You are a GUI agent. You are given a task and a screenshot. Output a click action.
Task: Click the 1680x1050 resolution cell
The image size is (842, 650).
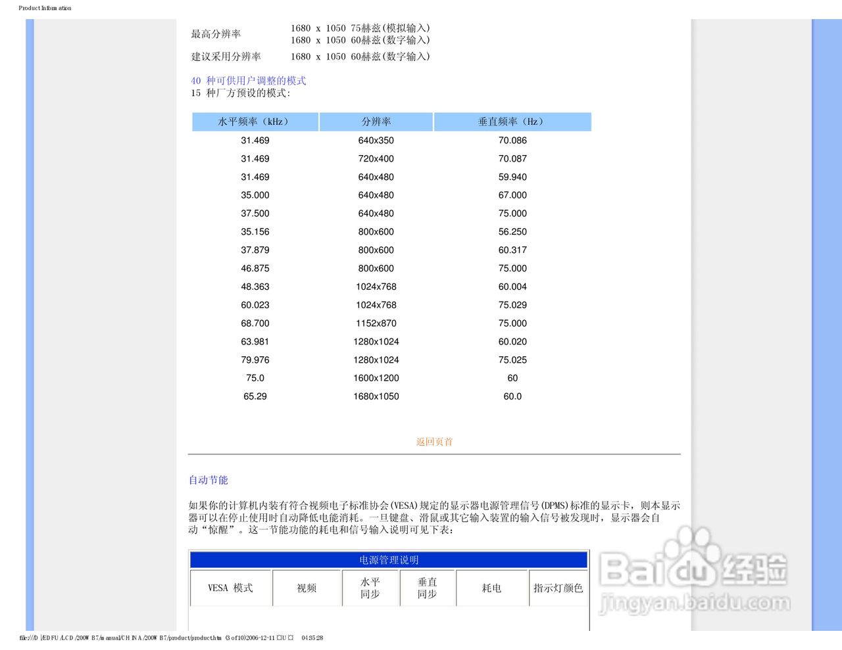pos(376,397)
